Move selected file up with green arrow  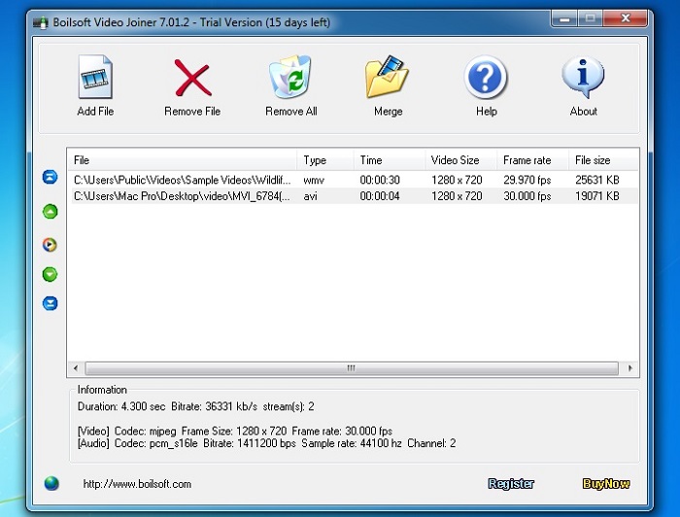(x=51, y=212)
